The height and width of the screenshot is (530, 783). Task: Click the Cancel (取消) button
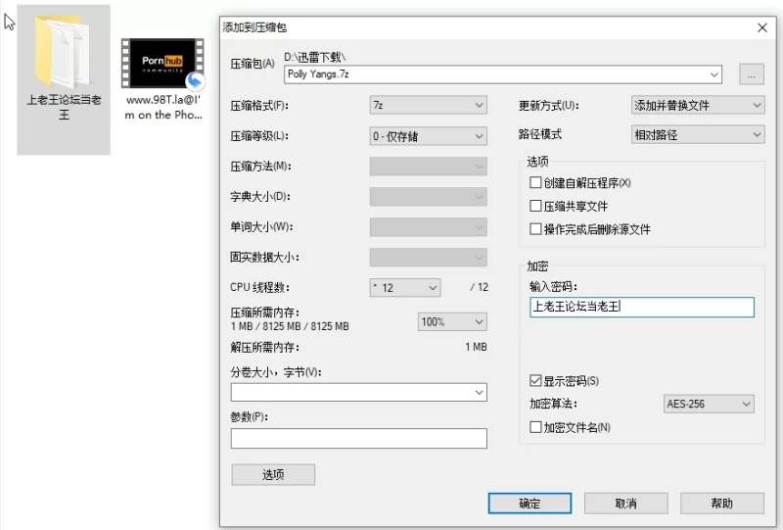click(625, 504)
